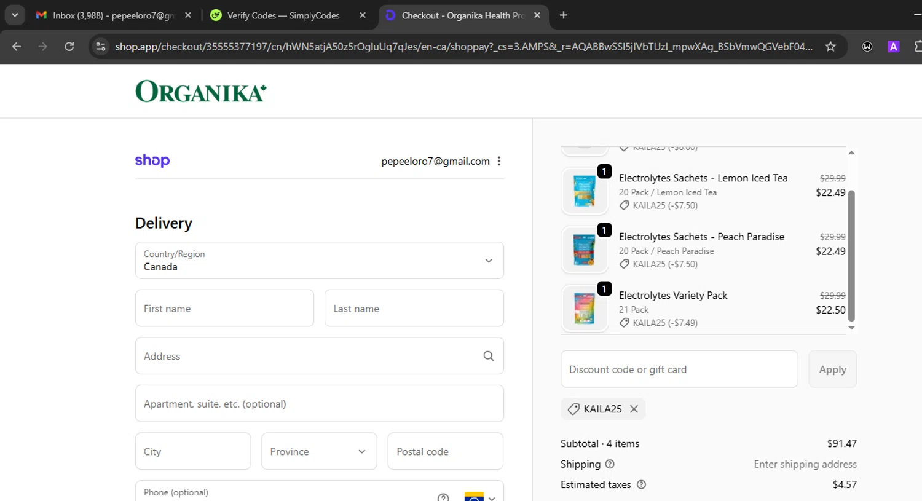
Task: Expand the Country/Region dropdown
Action: click(320, 261)
